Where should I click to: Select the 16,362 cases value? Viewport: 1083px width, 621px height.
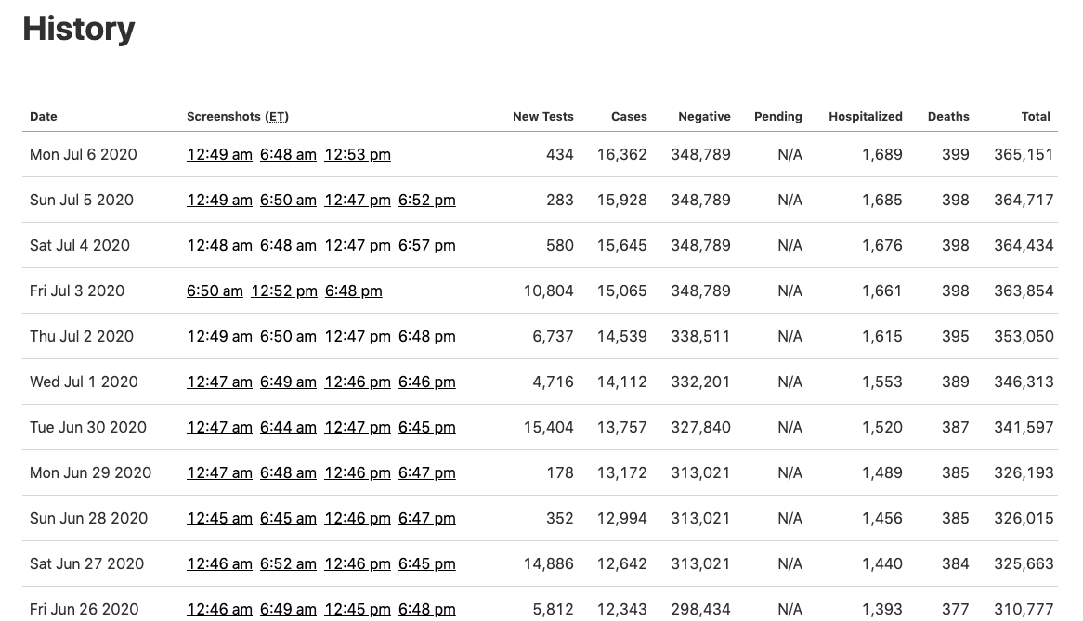(x=622, y=155)
